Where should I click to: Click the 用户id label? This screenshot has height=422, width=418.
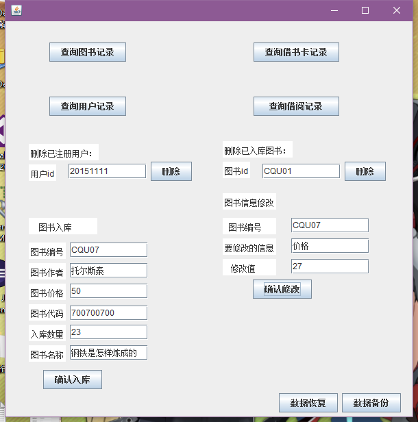pyautogui.click(x=42, y=173)
